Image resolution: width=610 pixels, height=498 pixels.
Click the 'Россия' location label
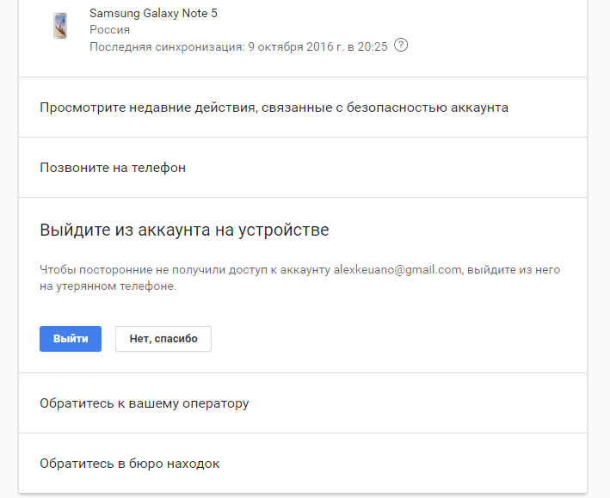click(110, 29)
